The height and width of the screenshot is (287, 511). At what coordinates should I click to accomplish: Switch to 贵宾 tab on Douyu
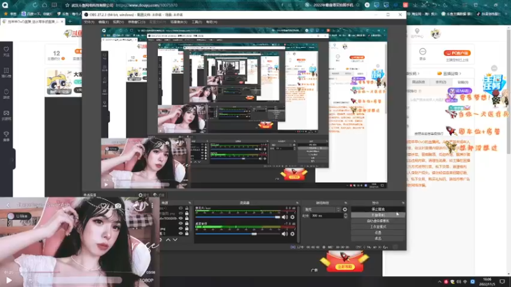[441, 82]
